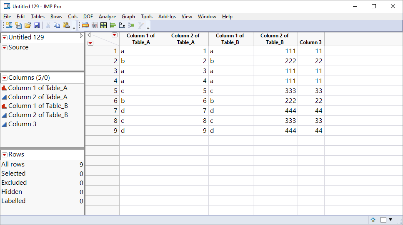
Task: Open the Tabulate calculator-style icon
Action: click(95, 25)
